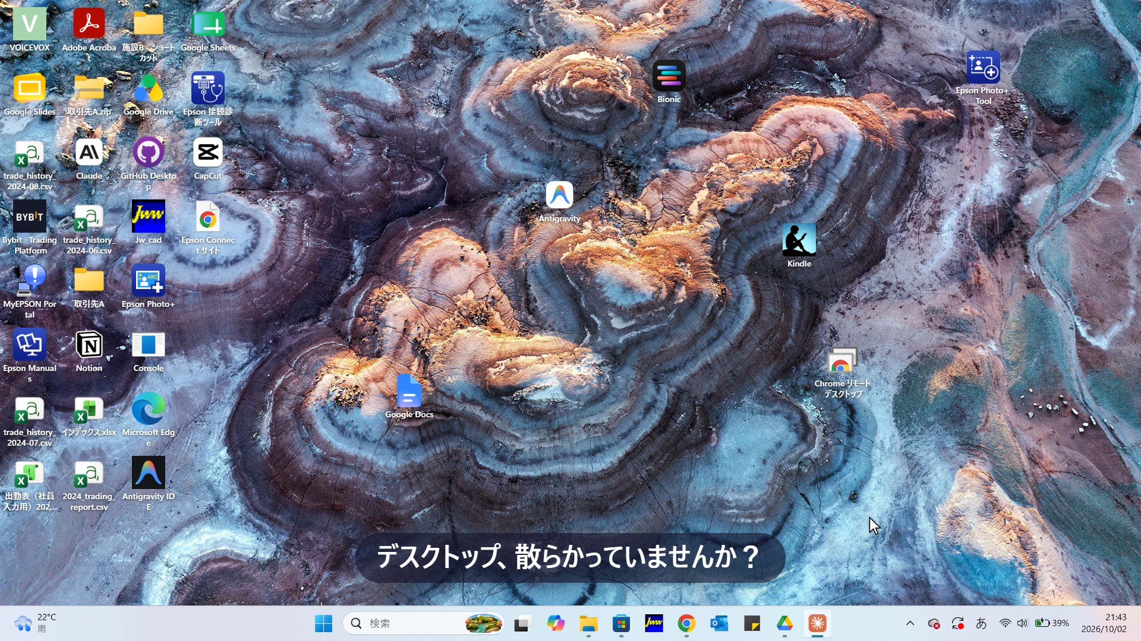The width and height of the screenshot is (1141, 641).
Task: Open the Bionic app icon
Action: pyautogui.click(x=669, y=81)
